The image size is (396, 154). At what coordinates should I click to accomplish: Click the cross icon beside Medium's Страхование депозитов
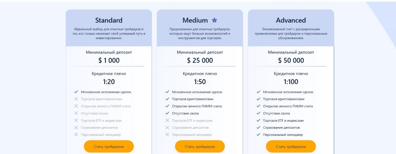pos(167,128)
